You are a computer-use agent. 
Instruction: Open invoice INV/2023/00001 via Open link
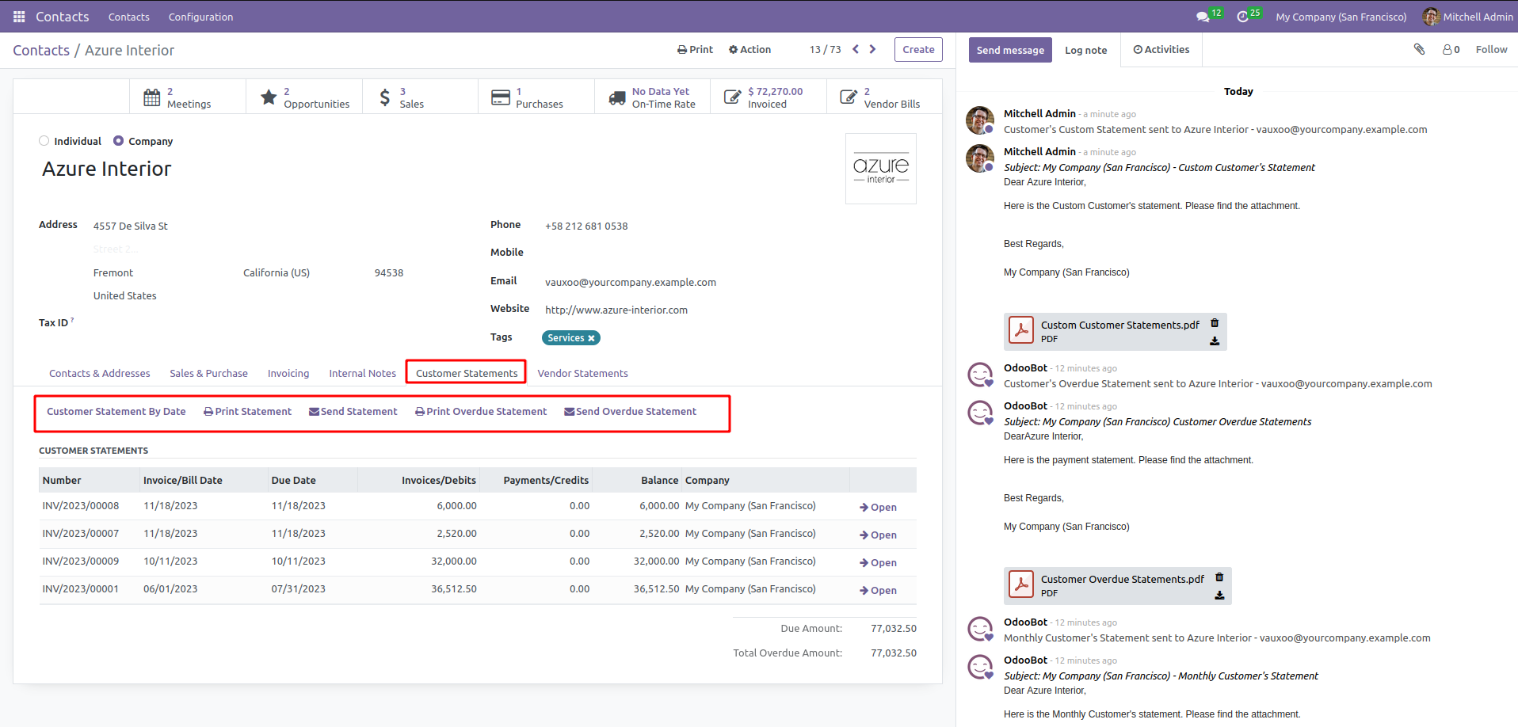click(x=879, y=590)
